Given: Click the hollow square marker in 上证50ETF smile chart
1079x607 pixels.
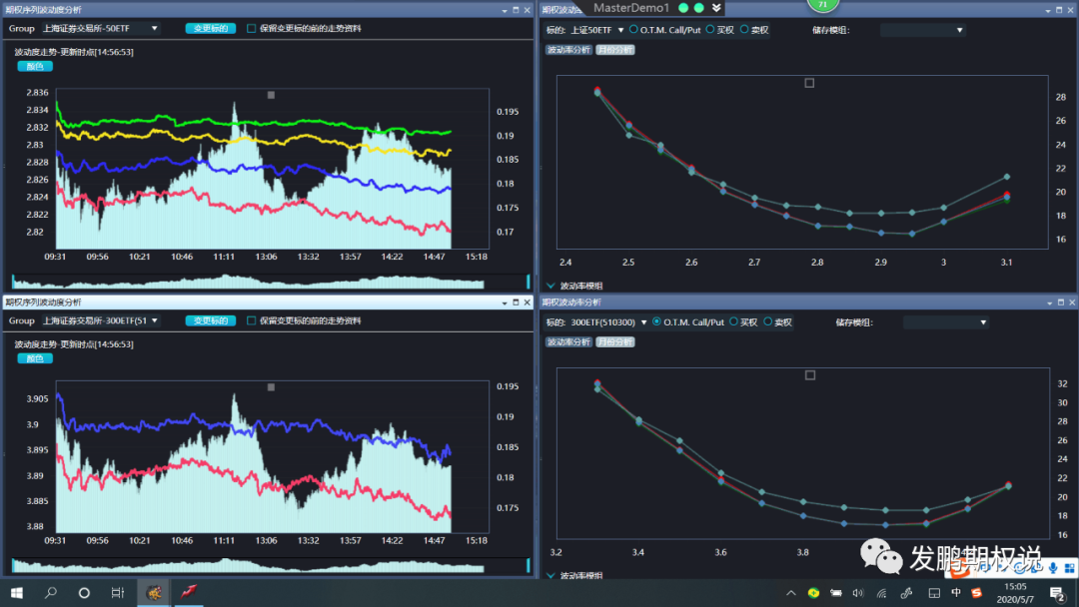Looking at the screenshot, I should coord(809,83).
